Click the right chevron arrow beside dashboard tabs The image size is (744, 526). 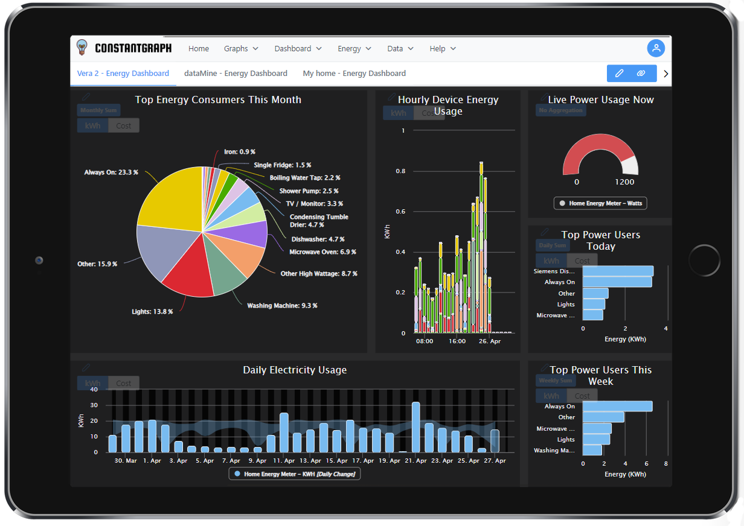[x=665, y=74]
